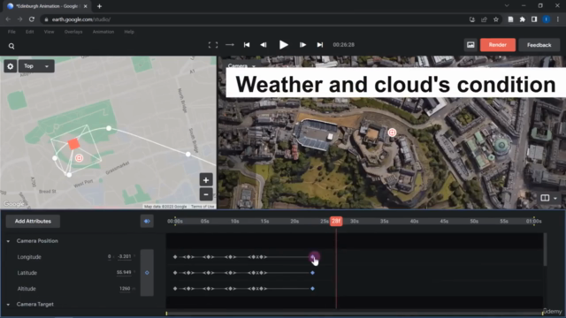This screenshot has width=566, height=318.
Task: Toggle the keyframe-all-attributes diamond icon
Action: 147,221
